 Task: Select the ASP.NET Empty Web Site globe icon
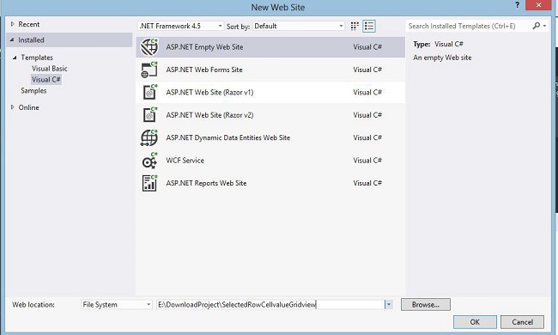[x=149, y=47]
